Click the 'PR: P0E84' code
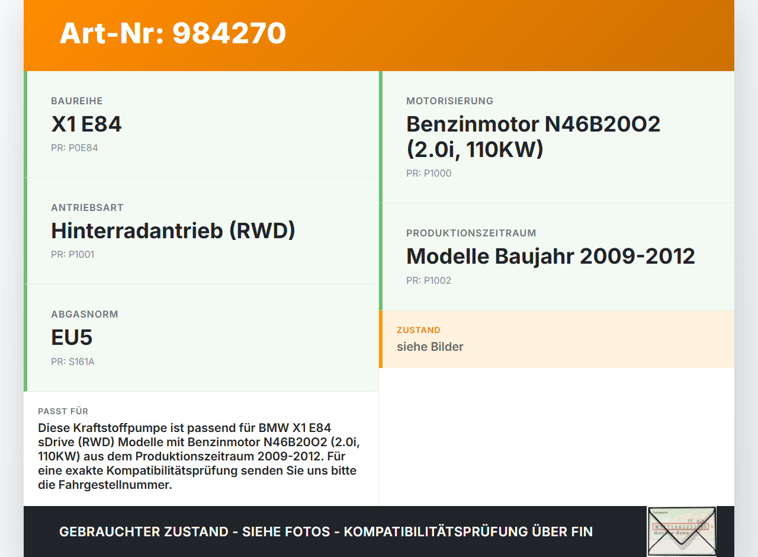The width and height of the screenshot is (758, 557). 75,148
